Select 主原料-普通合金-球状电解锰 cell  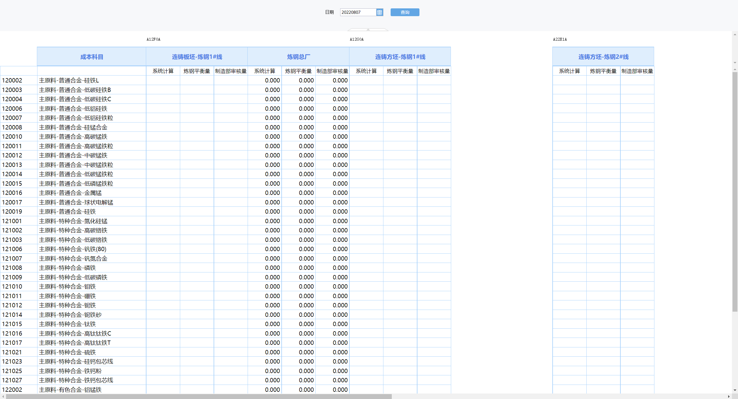[92, 202]
